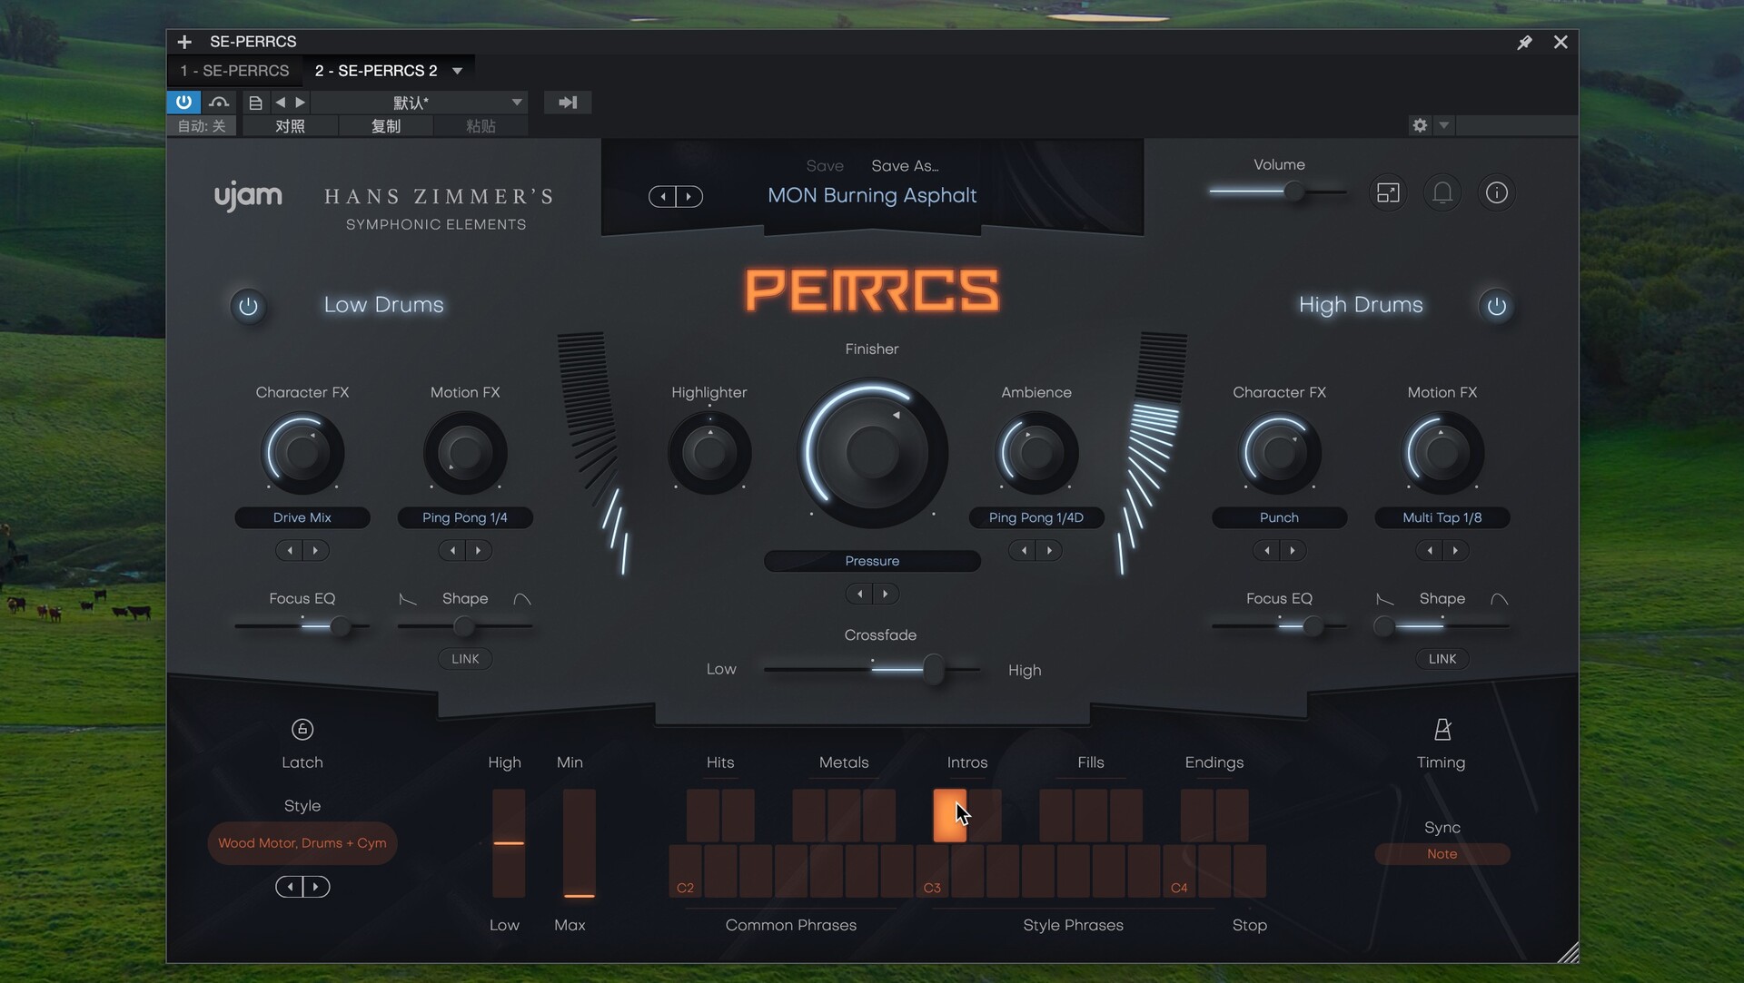Click the plus icon beside SE-PERRCS title
The height and width of the screenshot is (983, 1744).
tap(184, 42)
